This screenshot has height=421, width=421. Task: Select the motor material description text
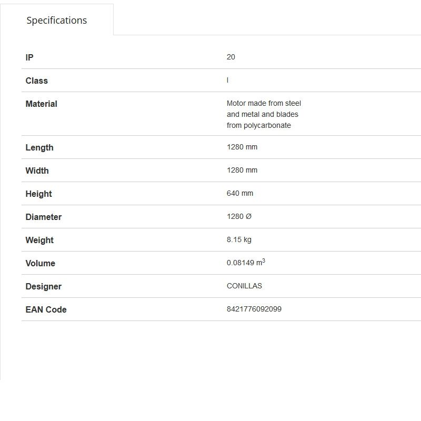coord(264,114)
